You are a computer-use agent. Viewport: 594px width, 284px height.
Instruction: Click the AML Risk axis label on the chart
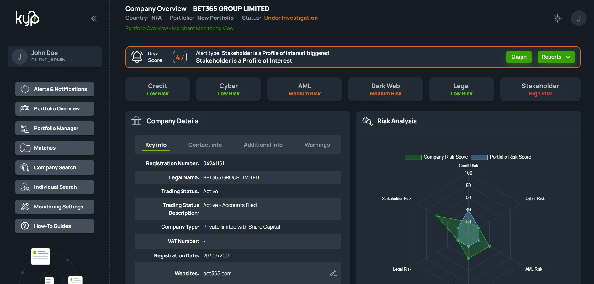click(x=534, y=269)
